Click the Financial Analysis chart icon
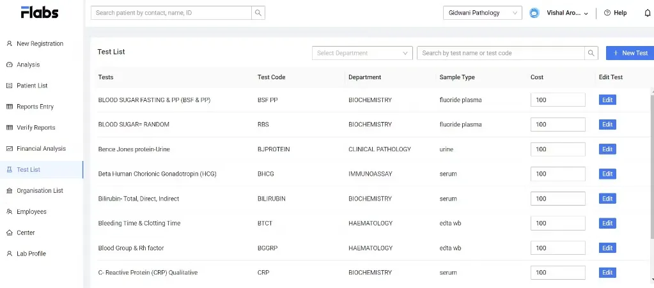Screen dimensions: 654x288 pos(9,148)
